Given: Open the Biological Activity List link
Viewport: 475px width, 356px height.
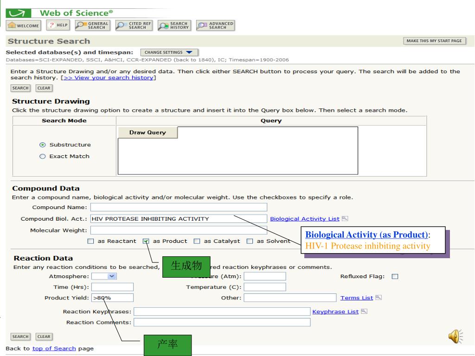Looking at the screenshot, I should click(304, 219).
